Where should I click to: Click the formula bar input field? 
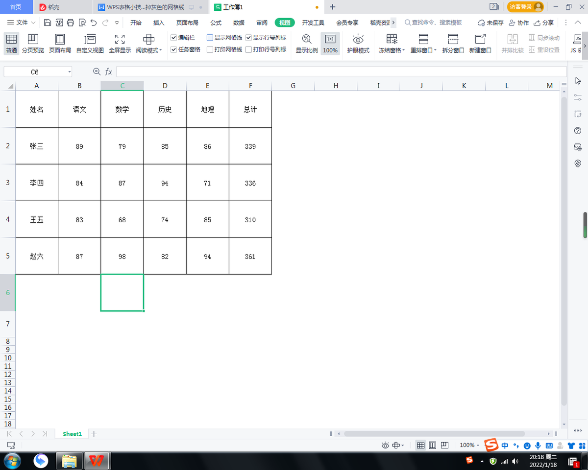point(341,72)
